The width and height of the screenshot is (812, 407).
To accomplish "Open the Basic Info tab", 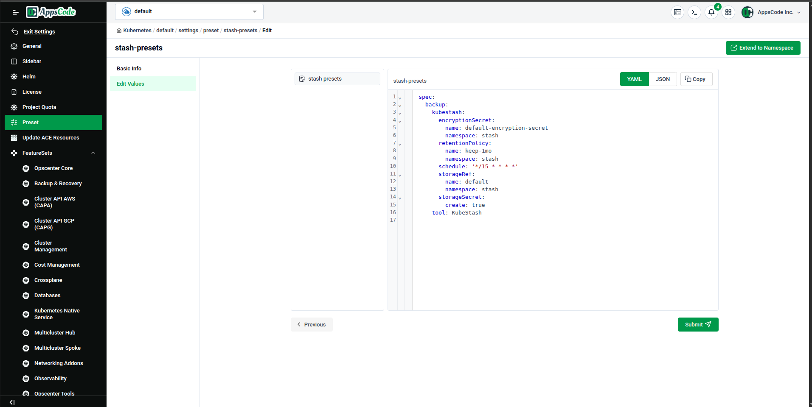I will (x=129, y=68).
